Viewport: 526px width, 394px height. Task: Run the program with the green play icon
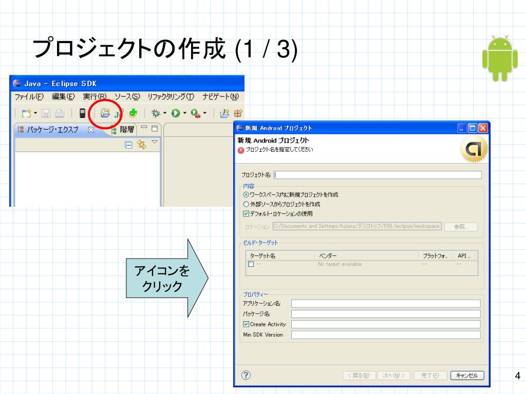coord(176,113)
